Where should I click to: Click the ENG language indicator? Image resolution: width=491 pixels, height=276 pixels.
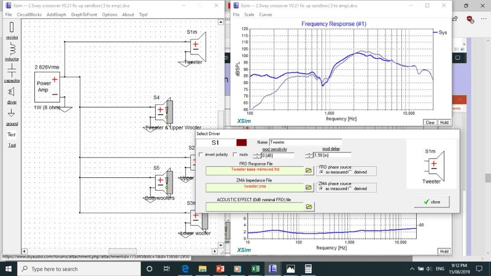[x=440, y=269]
